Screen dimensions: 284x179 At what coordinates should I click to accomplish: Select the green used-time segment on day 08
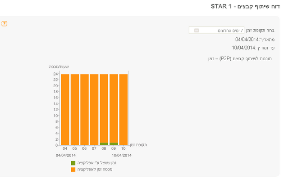point(104,144)
